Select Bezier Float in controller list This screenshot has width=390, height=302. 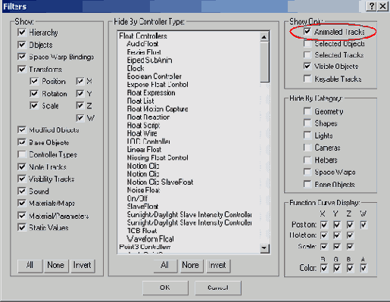pyautogui.click(x=144, y=52)
